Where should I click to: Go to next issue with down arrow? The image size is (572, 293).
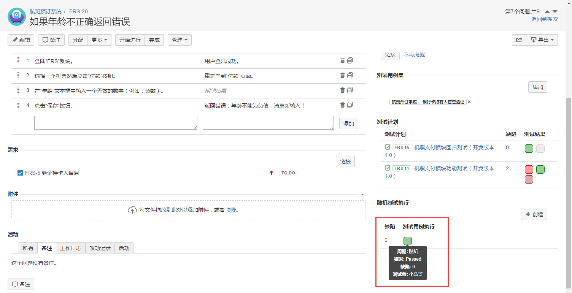pyautogui.click(x=555, y=11)
